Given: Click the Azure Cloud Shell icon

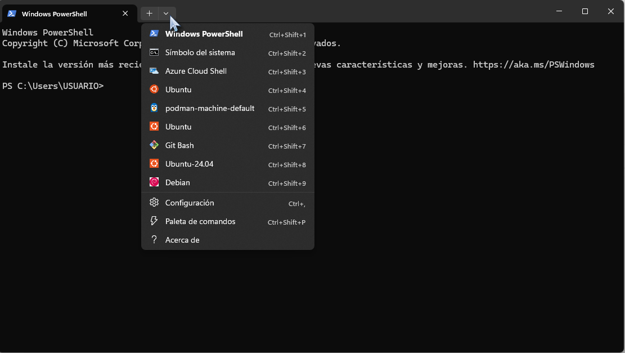Looking at the screenshot, I should pos(154,71).
